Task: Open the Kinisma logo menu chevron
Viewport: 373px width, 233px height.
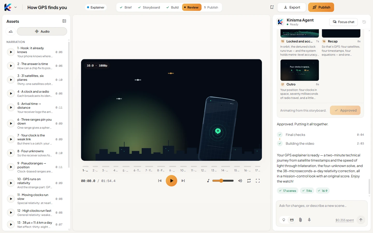Action: point(16,7)
